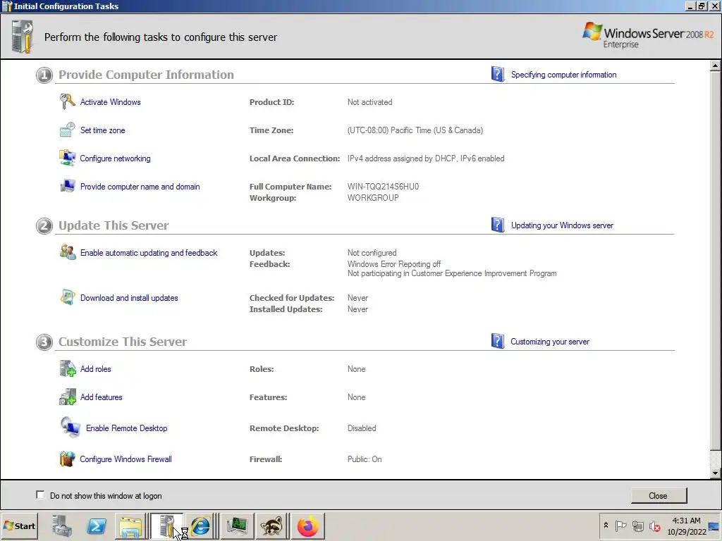Select Initial Configuration Tasks taskbar button
Image resolution: width=722 pixels, height=541 pixels.
click(x=166, y=526)
